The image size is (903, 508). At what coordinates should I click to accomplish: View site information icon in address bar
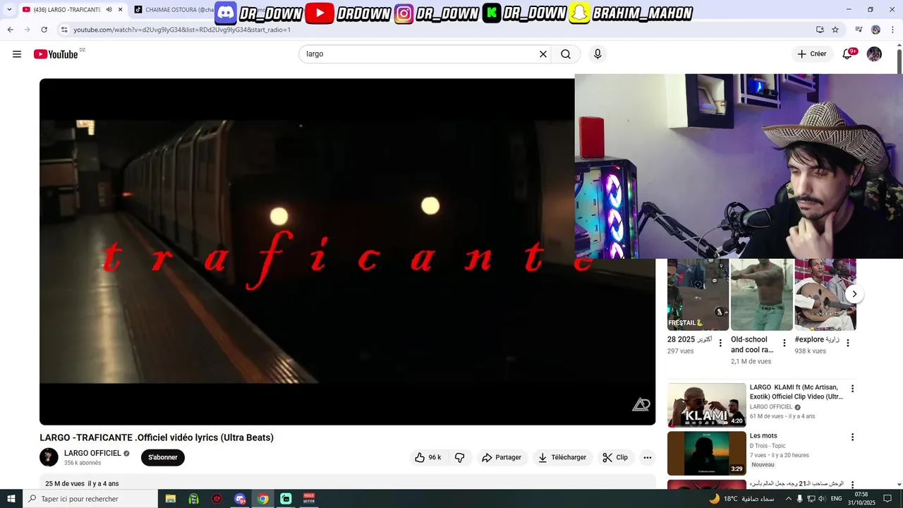click(x=63, y=30)
